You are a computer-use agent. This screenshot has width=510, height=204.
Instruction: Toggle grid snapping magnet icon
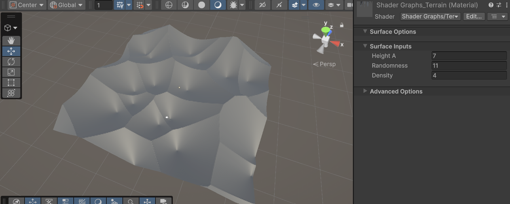click(140, 5)
